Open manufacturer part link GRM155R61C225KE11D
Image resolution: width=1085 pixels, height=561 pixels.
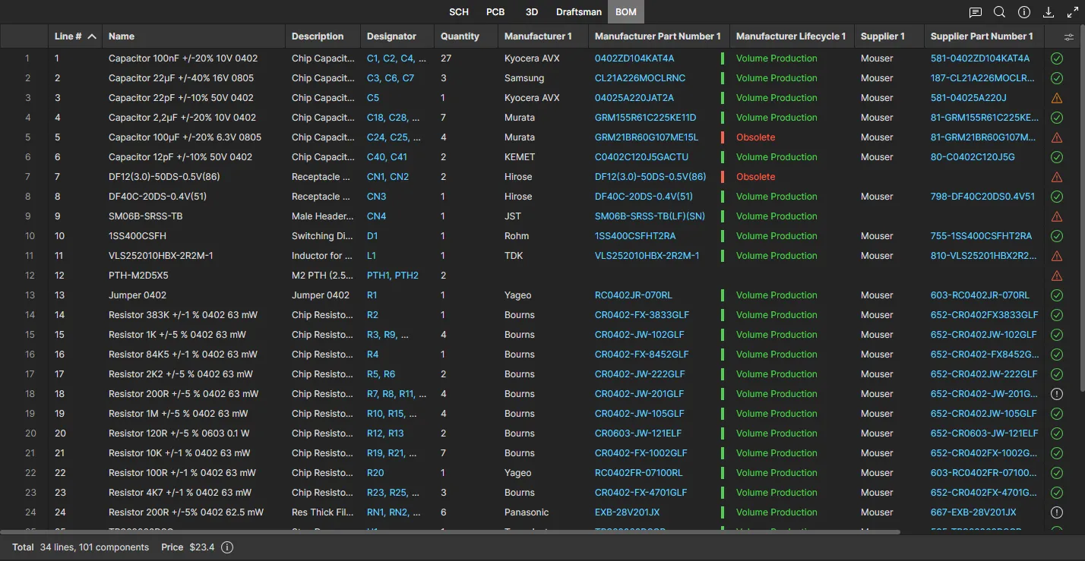(x=645, y=118)
